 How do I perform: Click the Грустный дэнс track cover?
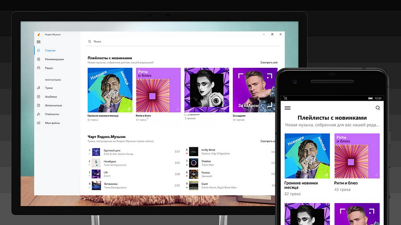pyautogui.click(x=96, y=152)
